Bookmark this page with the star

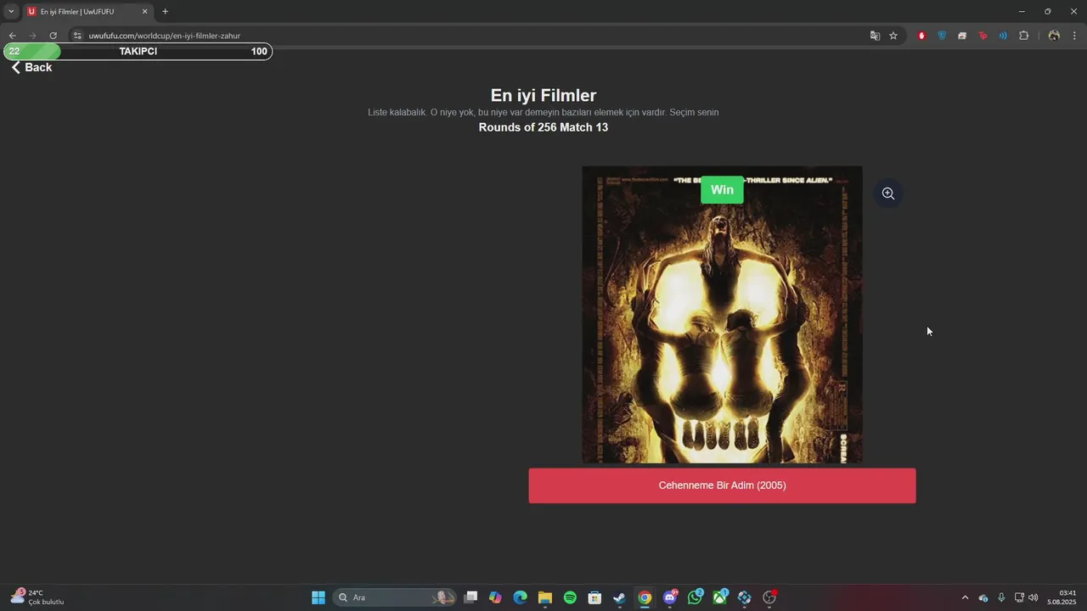coord(893,36)
